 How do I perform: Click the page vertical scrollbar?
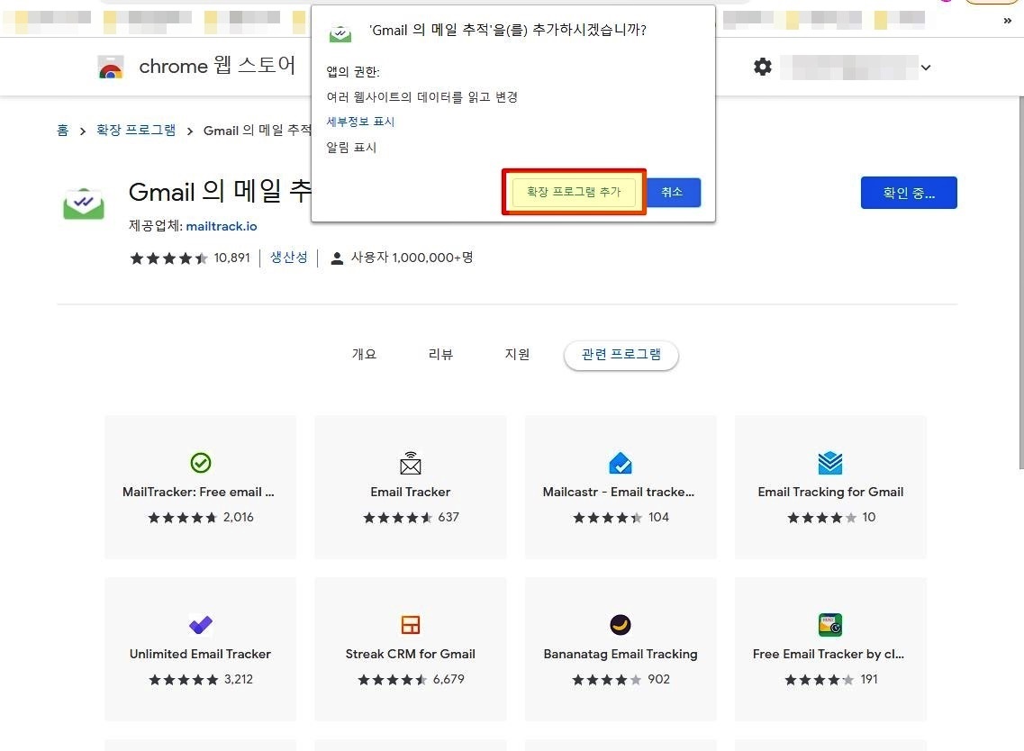(1020, 282)
